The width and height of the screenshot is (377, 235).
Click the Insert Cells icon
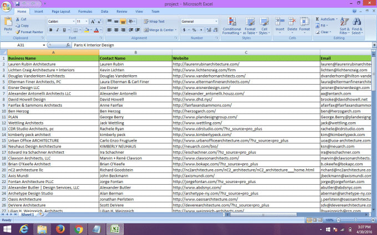[x=279, y=22]
